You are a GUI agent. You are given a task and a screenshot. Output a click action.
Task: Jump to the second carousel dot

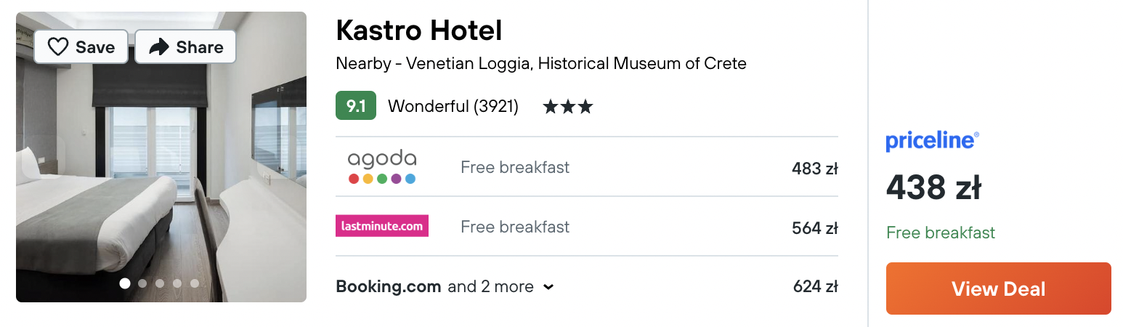(x=142, y=283)
